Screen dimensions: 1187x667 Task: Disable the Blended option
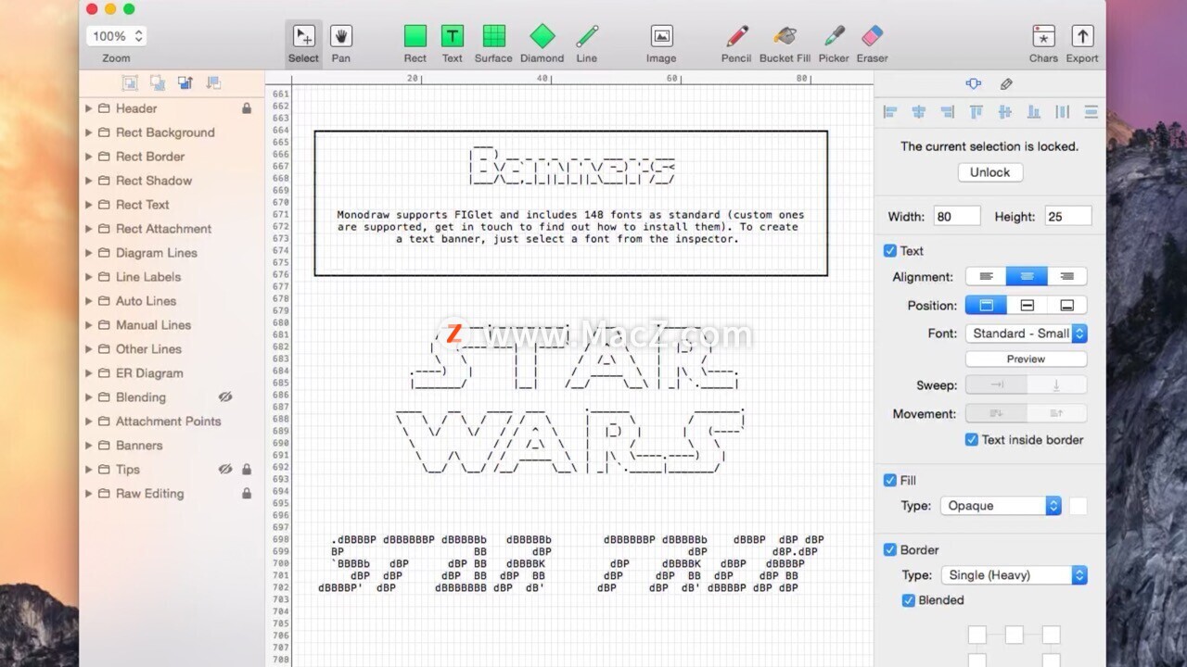909,600
